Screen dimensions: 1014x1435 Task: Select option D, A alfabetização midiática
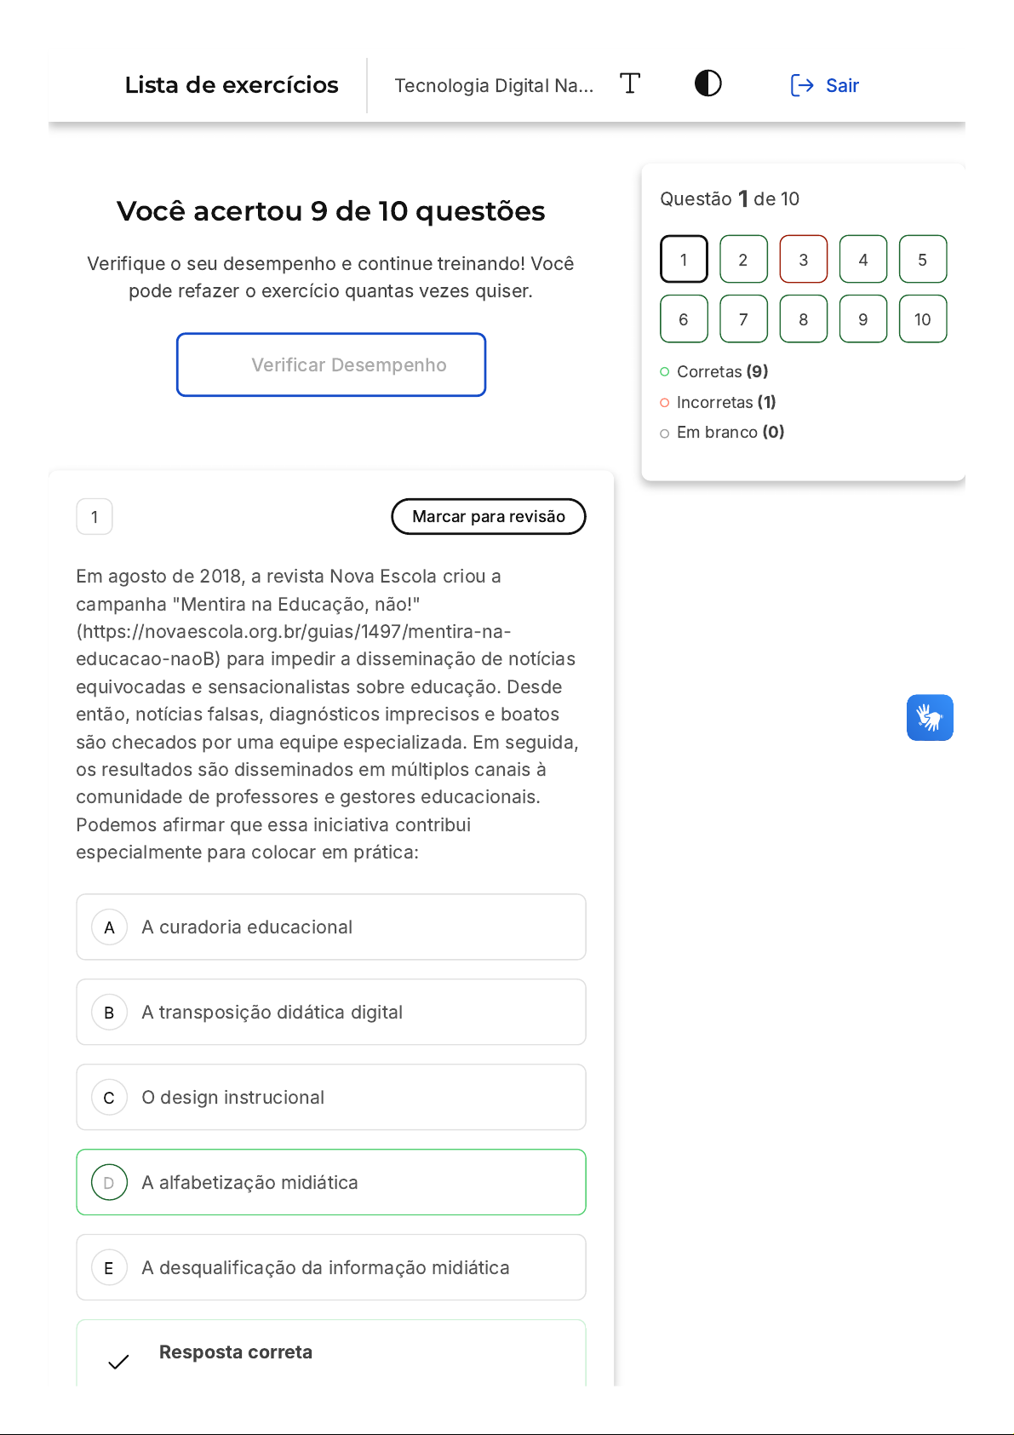(331, 1182)
